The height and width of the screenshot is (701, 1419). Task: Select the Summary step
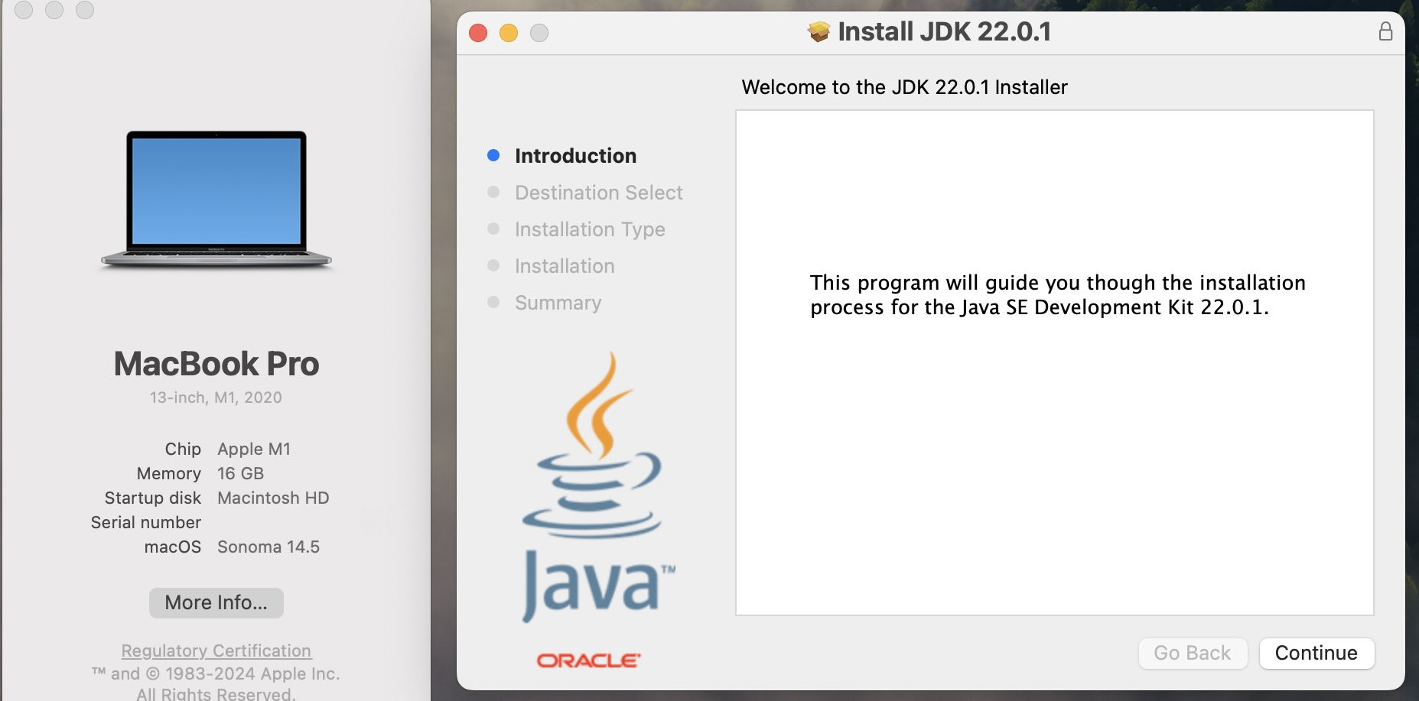pos(558,303)
